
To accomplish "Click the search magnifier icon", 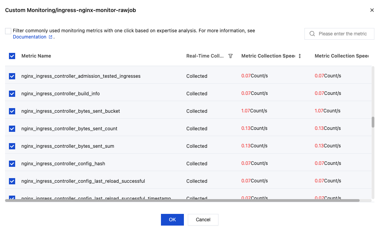I will click(x=312, y=34).
